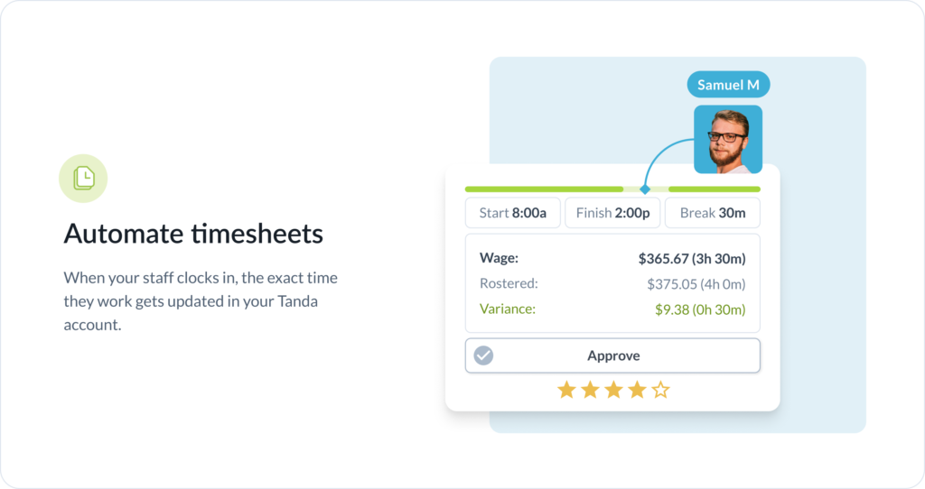Image resolution: width=925 pixels, height=489 pixels.
Task: Click the first gold rating star
Action: click(x=566, y=390)
